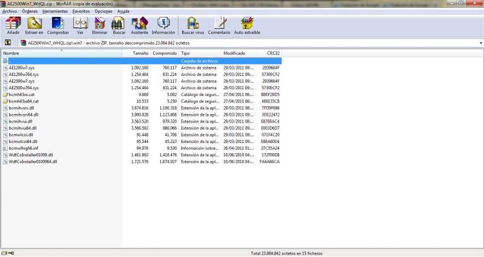The width and height of the screenshot is (484, 257).
Task: Select the bcmwlcoi64.dll file
Action: [x=23, y=142]
